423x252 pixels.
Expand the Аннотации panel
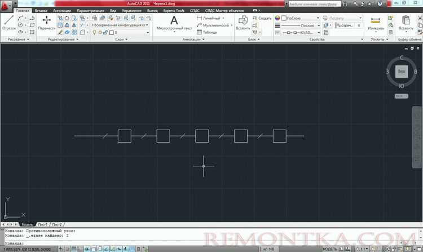pyautogui.click(x=193, y=39)
